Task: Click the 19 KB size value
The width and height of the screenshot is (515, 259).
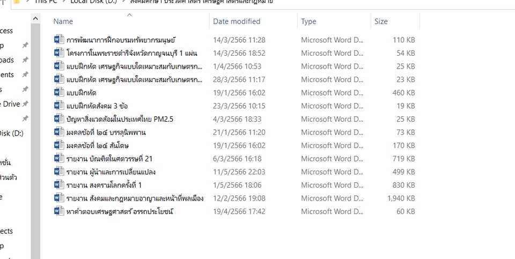Action: pyautogui.click(x=406, y=106)
